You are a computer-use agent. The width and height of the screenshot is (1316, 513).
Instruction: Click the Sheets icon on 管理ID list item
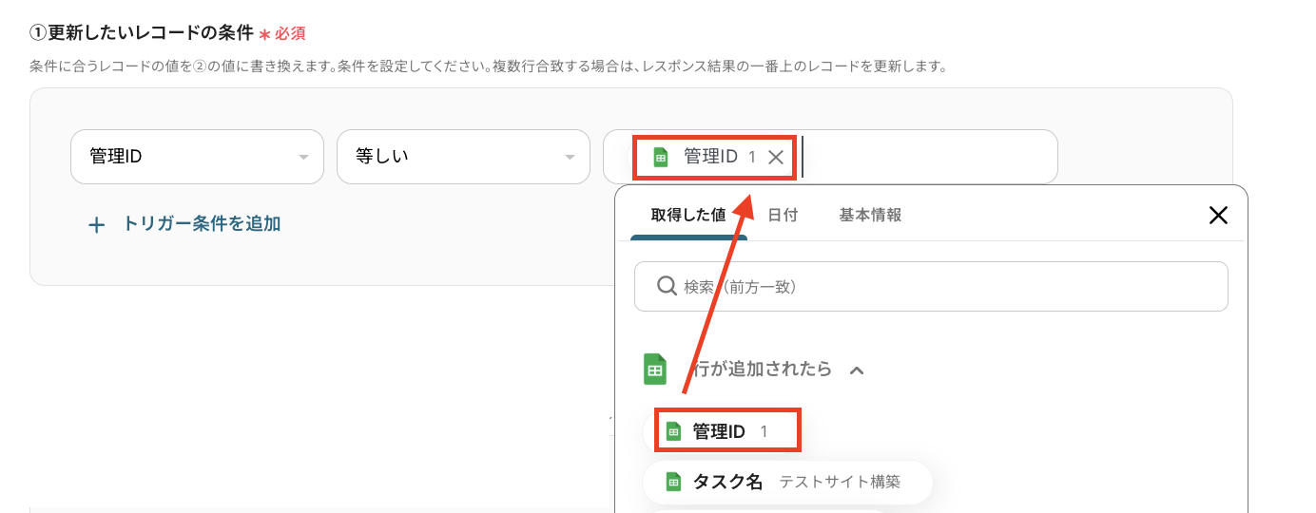pyautogui.click(x=673, y=432)
